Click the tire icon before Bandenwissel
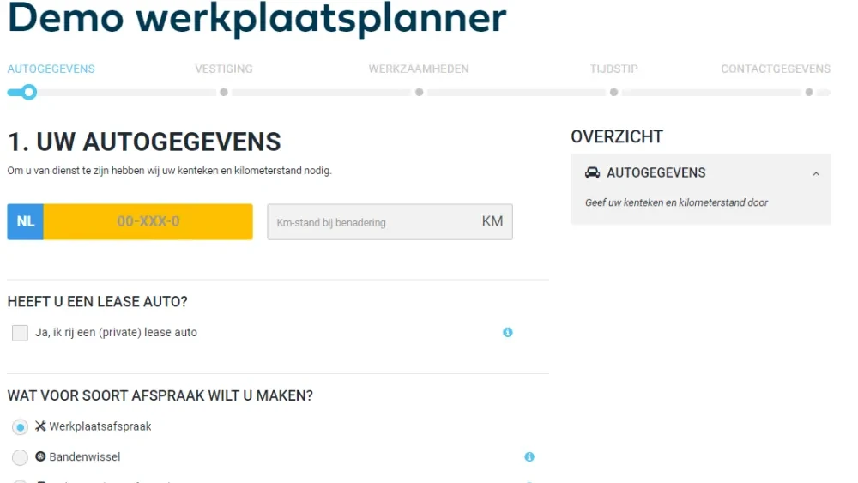 tap(40, 457)
